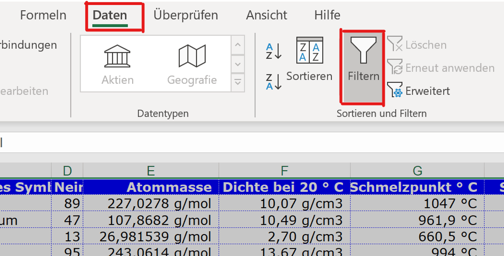This screenshot has width=504, height=256.
Task: Click the down arrow in Datentypen gallery
Action: pos(238,64)
